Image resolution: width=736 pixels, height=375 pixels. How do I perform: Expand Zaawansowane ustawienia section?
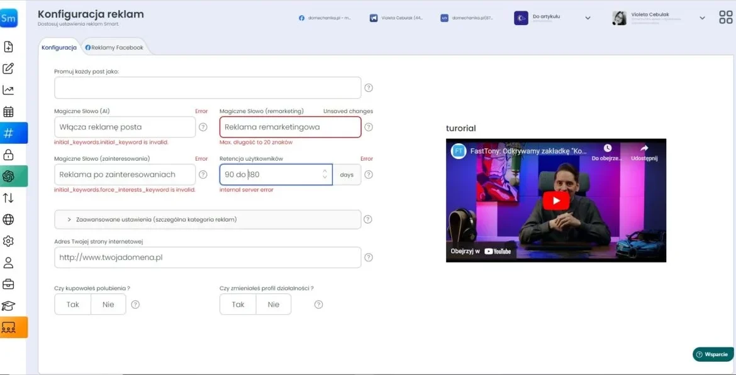(208, 220)
